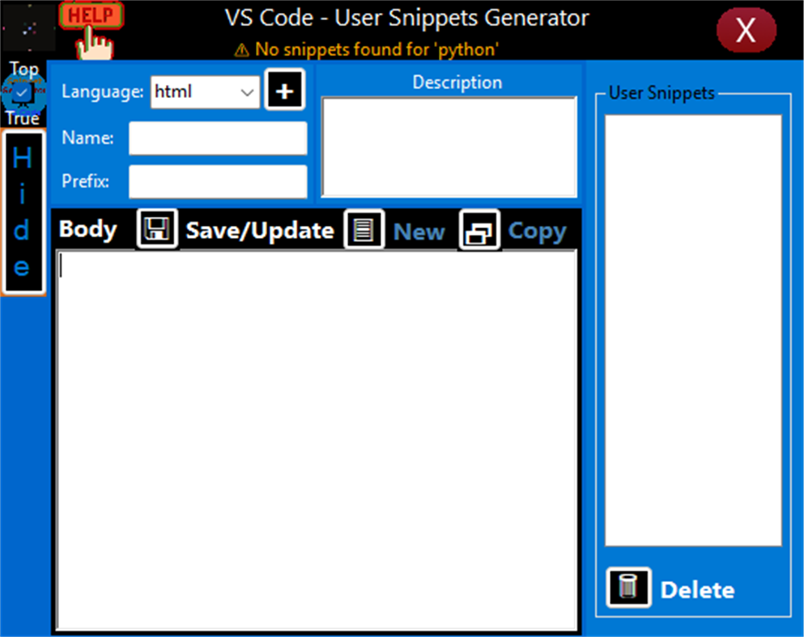804x637 pixels.
Task: Click inside the Body text area
Action: pyautogui.click(x=317, y=440)
